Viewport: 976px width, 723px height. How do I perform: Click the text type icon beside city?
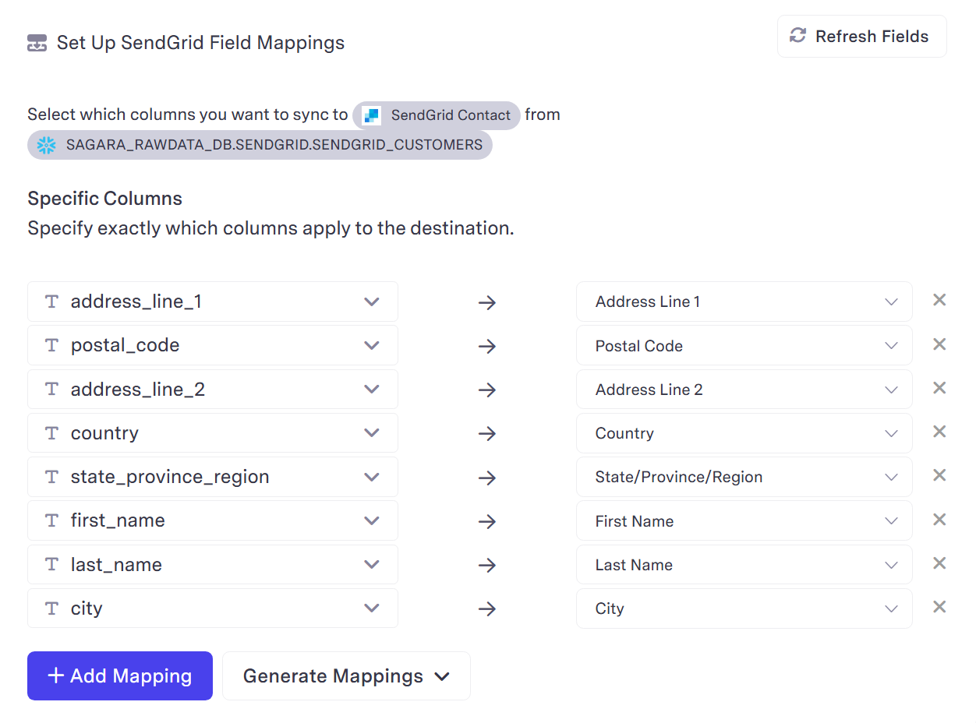(x=51, y=608)
